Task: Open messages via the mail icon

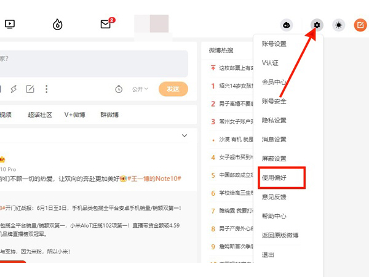Action: coord(106,25)
